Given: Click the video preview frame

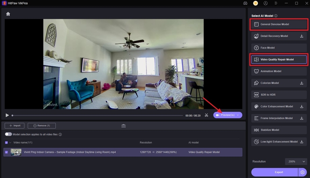Looking at the screenshot, I should 124,64.
